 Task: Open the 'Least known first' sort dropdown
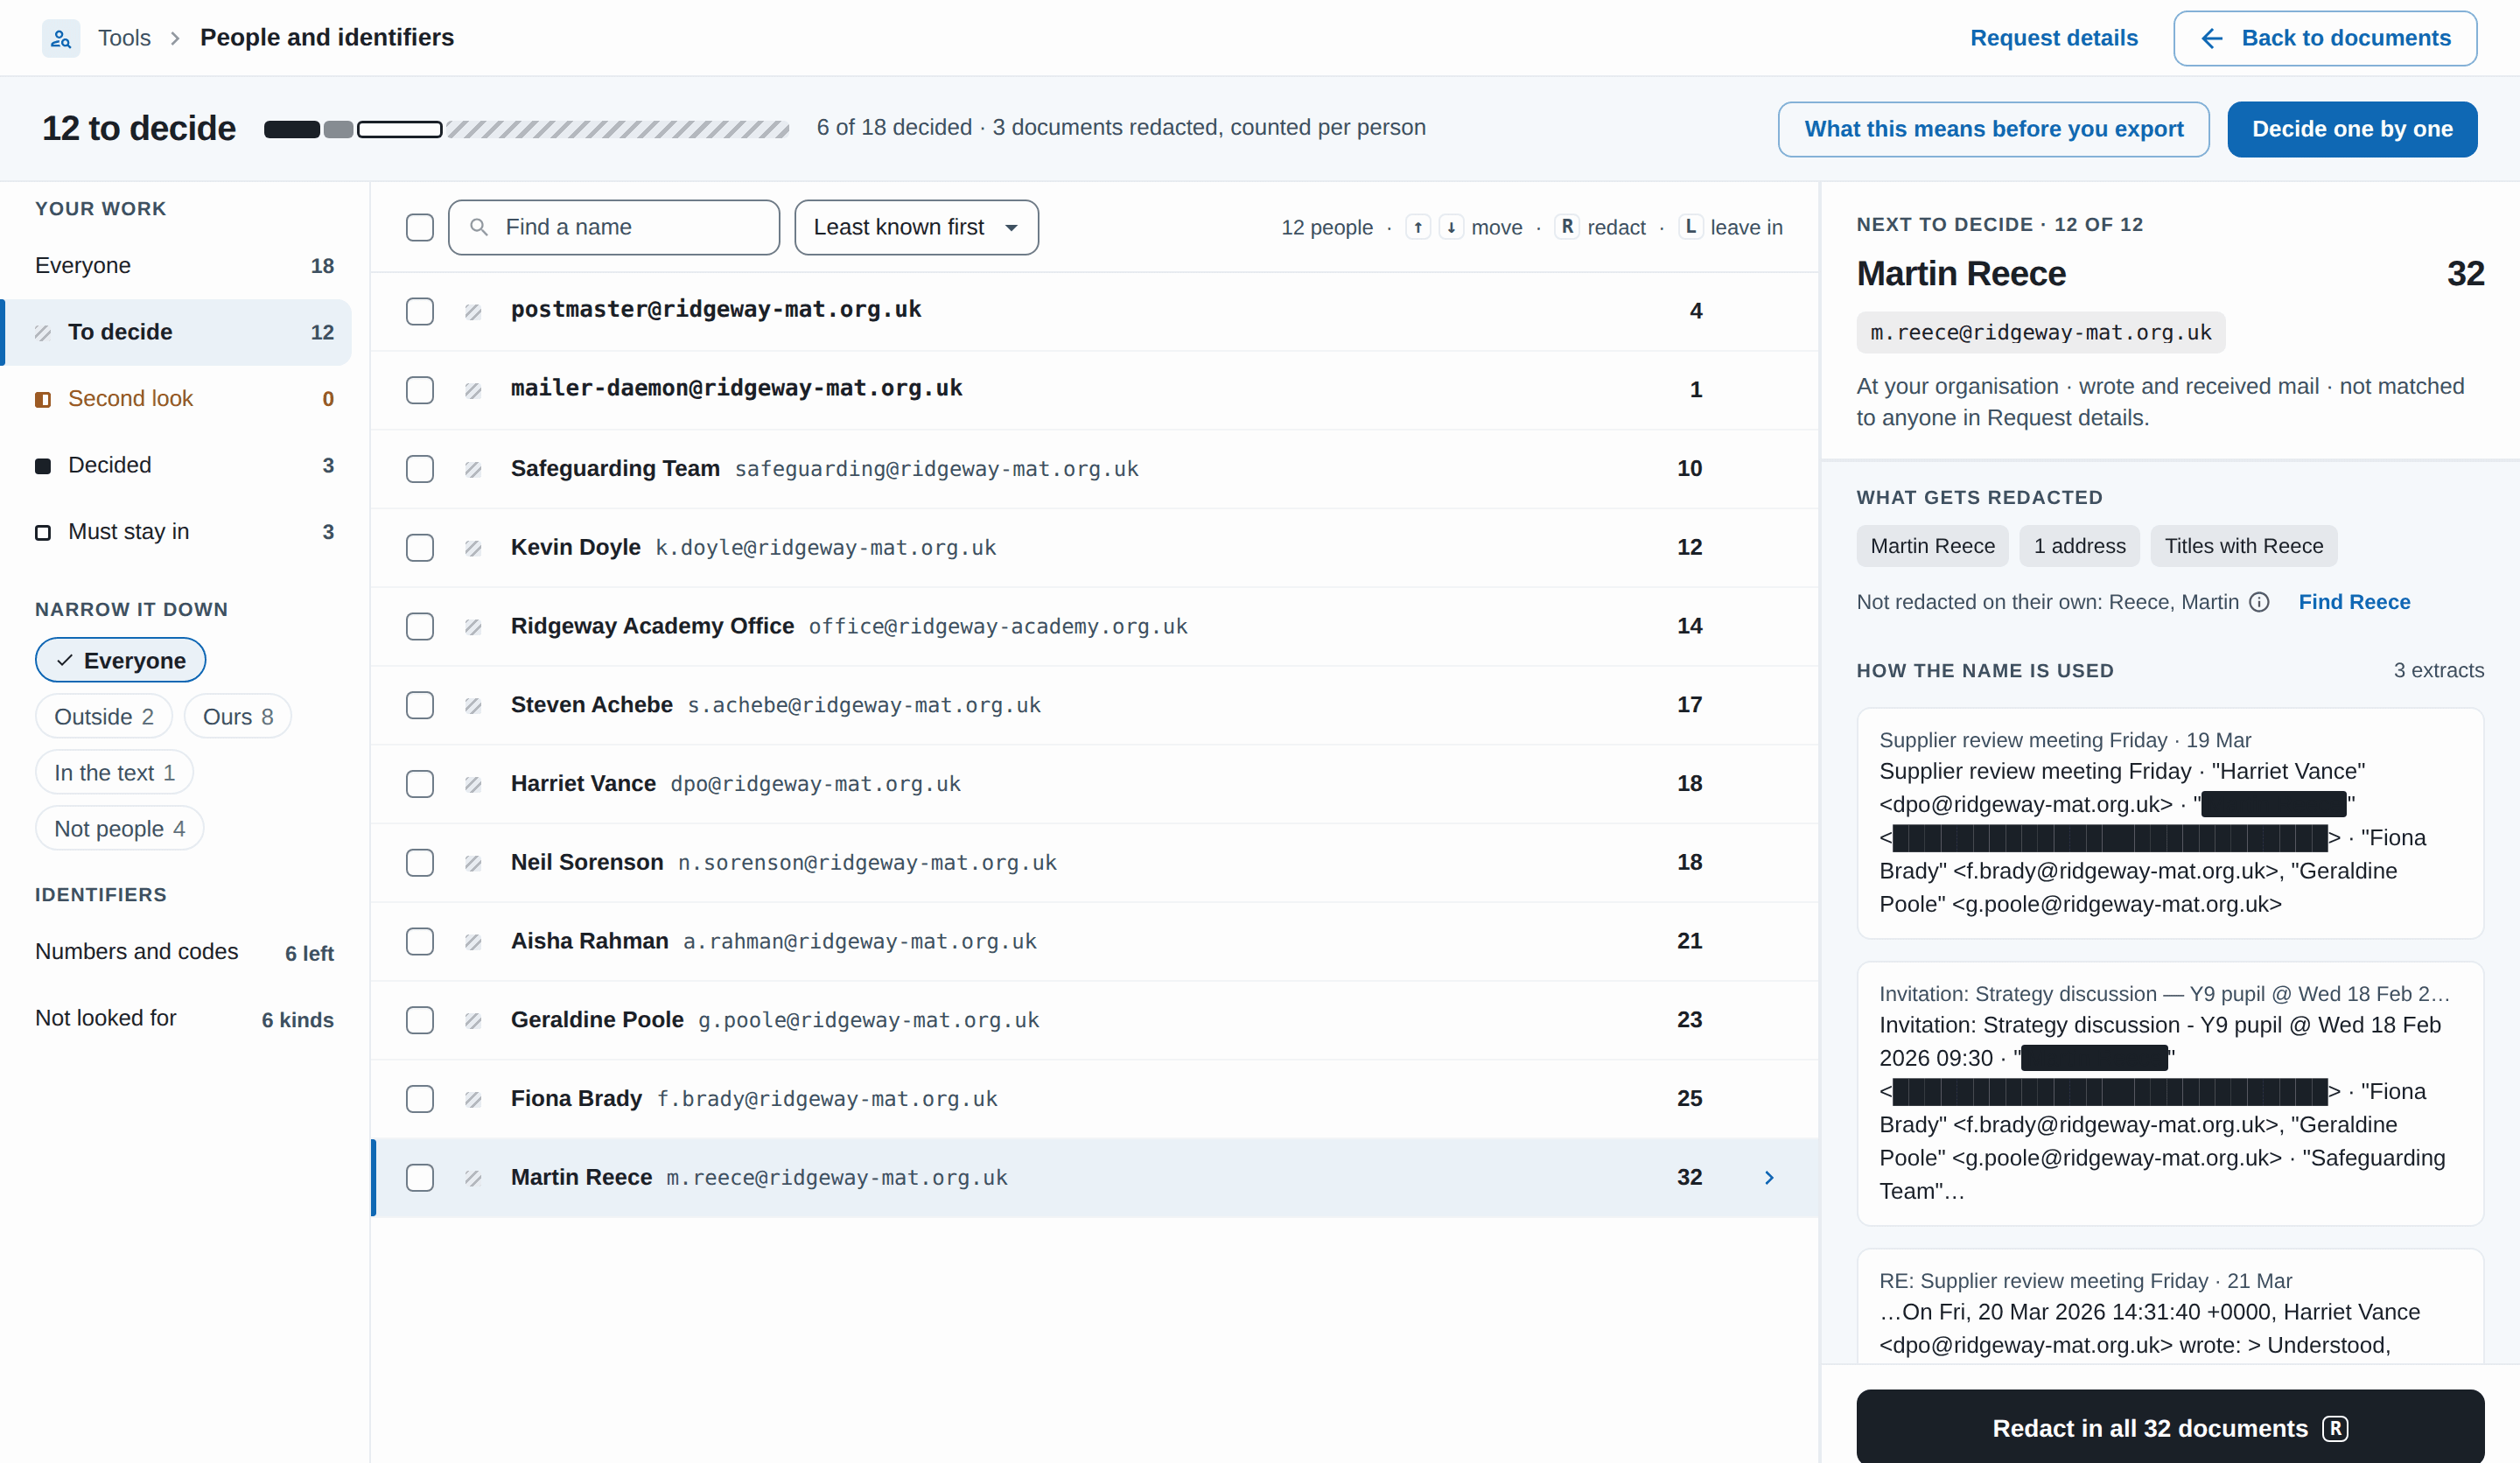[916, 227]
